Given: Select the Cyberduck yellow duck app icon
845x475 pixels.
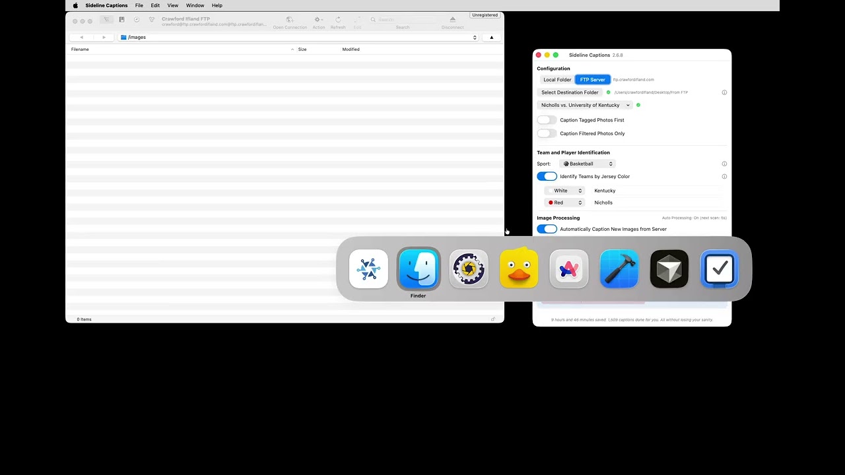Looking at the screenshot, I should pyautogui.click(x=519, y=269).
